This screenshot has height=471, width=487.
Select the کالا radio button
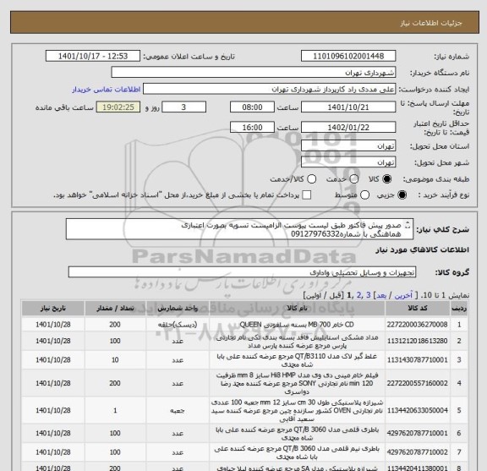pyautogui.click(x=387, y=179)
